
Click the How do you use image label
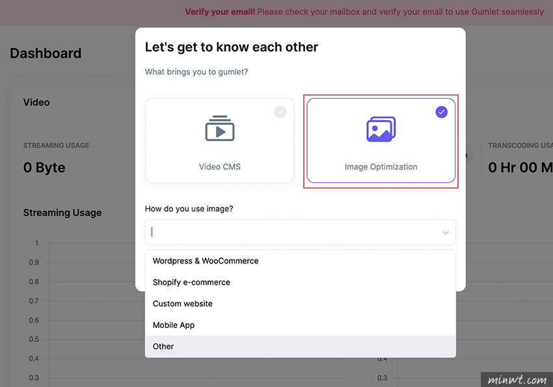coord(189,209)
